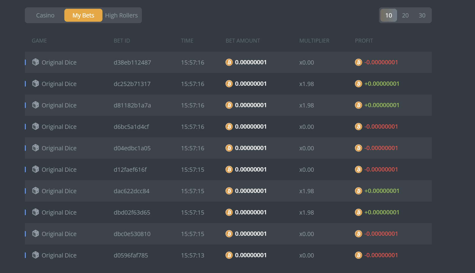Click the Bitcoin icon next to bet amount dc252b71317
This screenshot has width=475, height=273.
pyautogui.click(x=229, y=83)
